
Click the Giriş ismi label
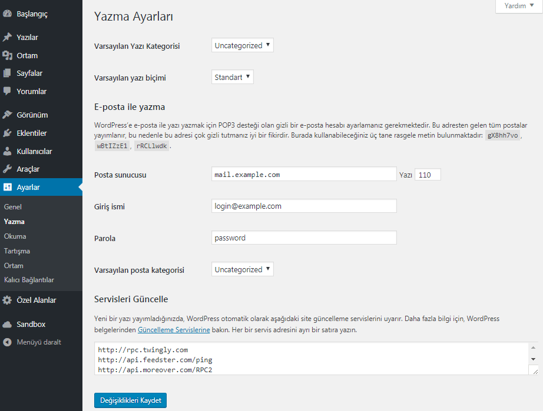click(110, 207)
